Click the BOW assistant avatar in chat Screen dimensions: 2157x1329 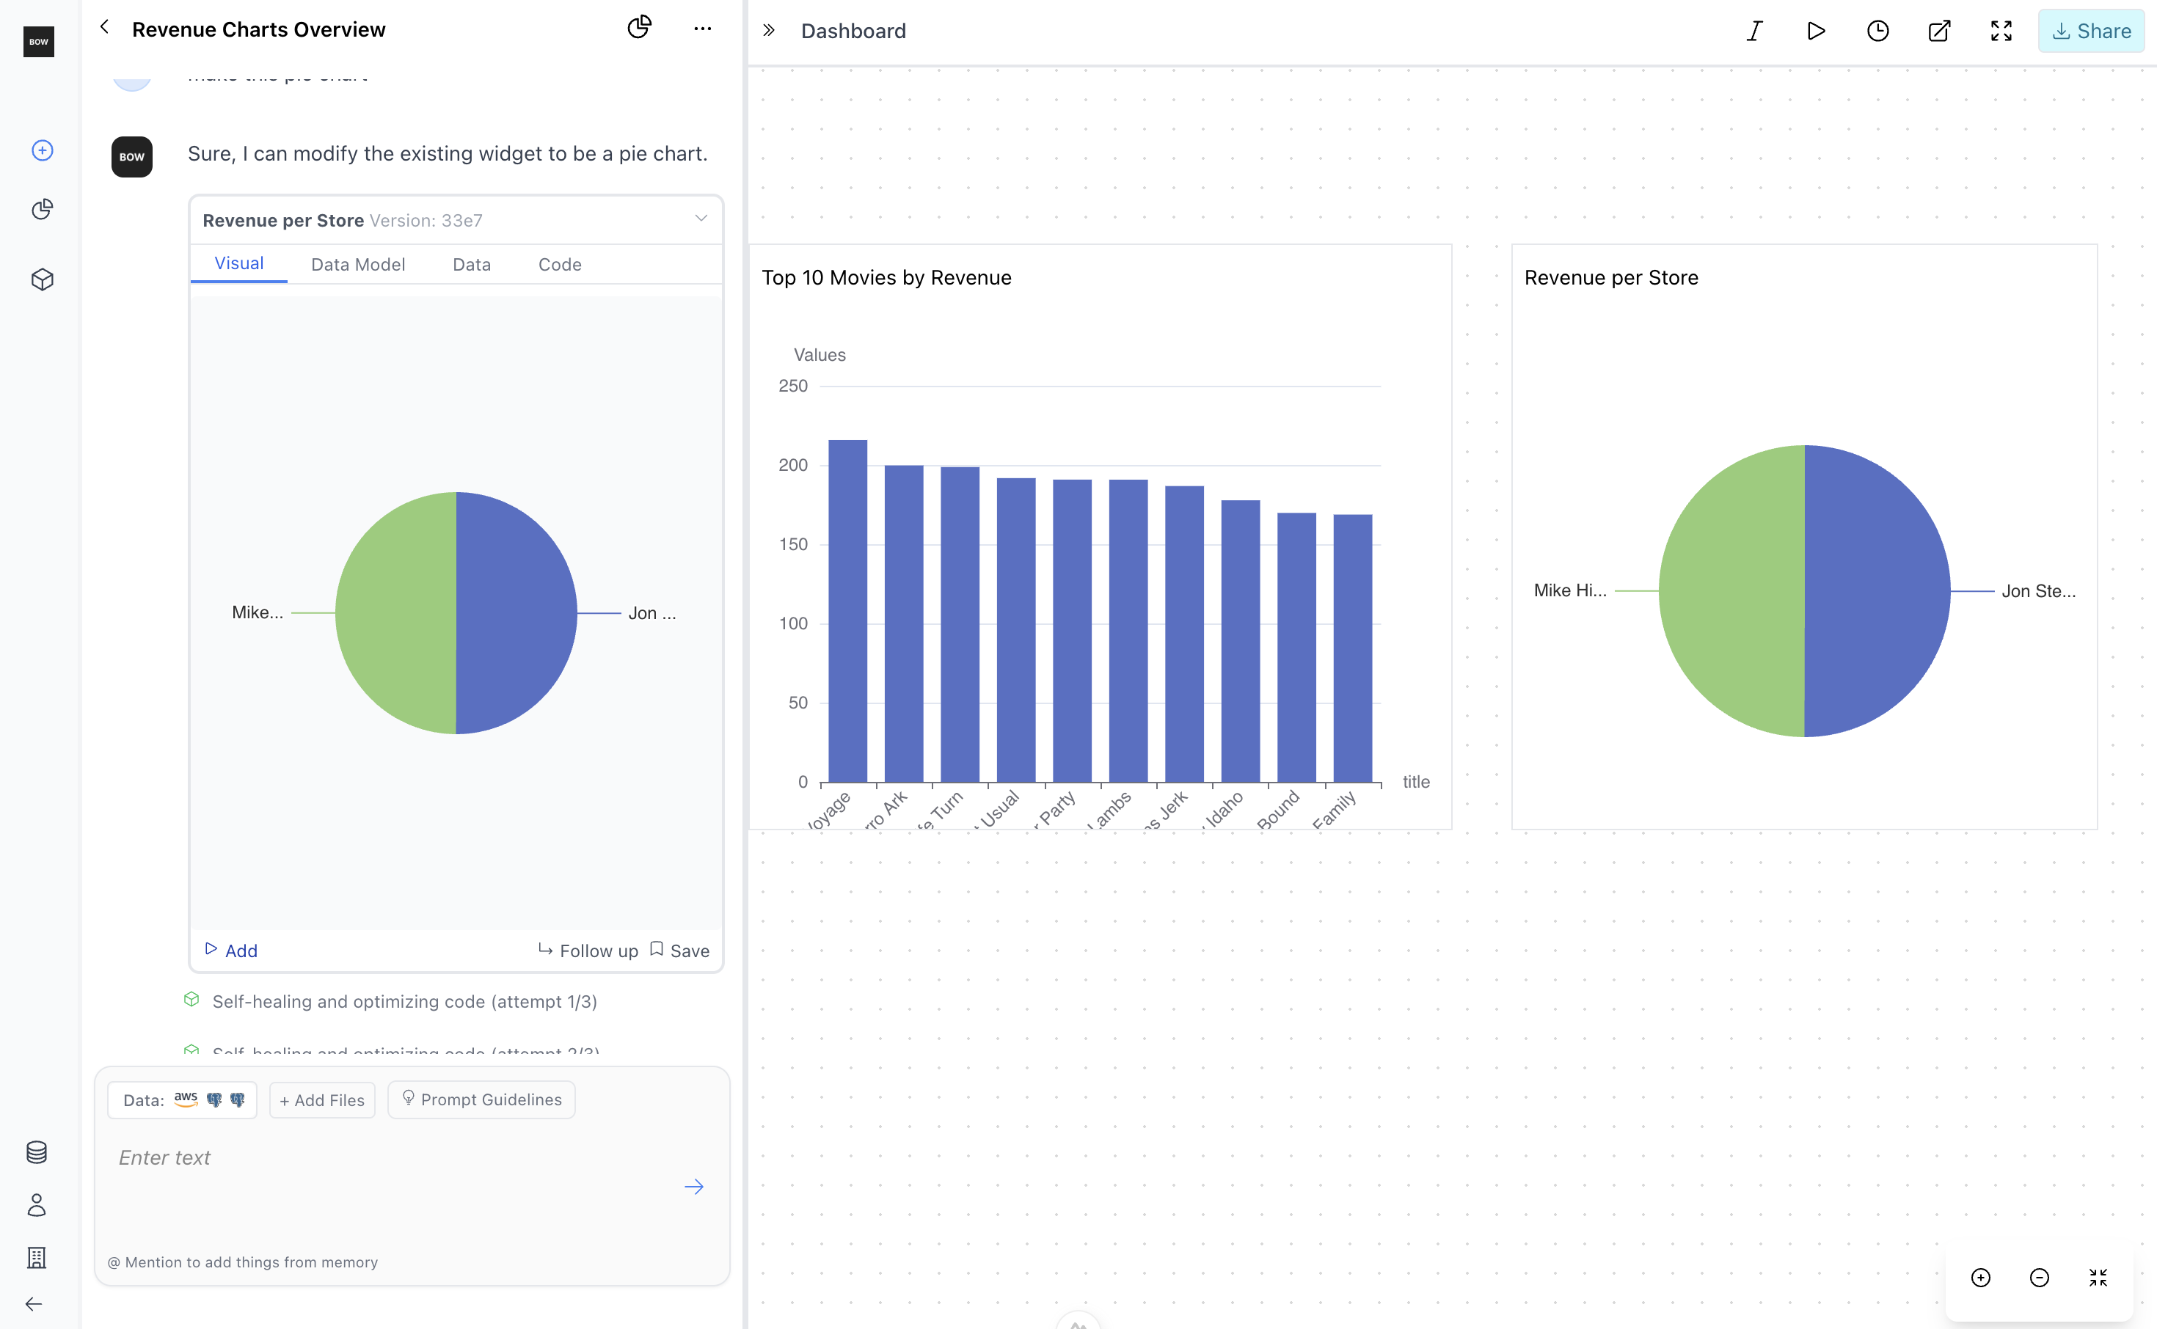[132, 156]
